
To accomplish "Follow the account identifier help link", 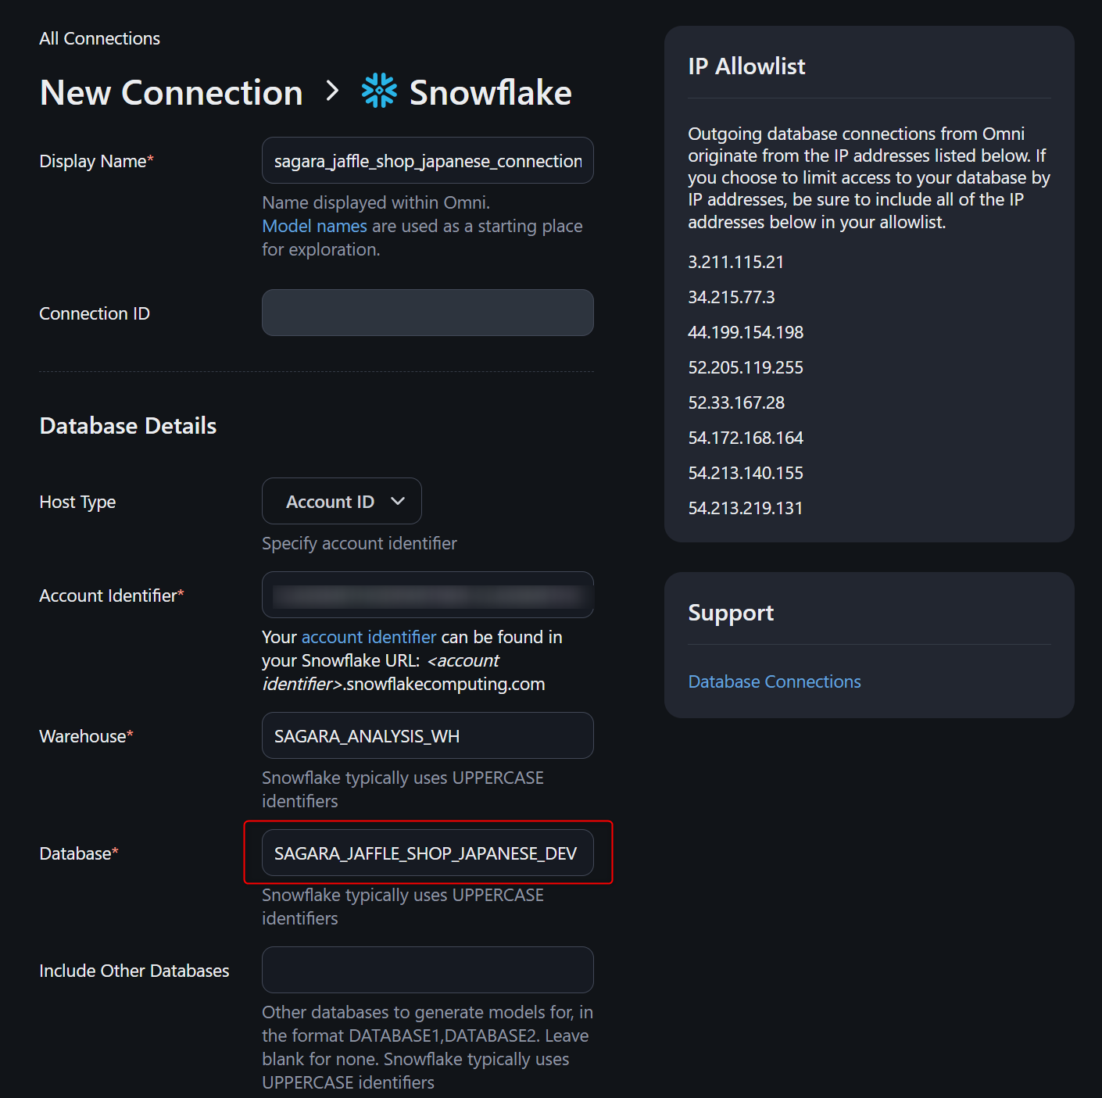I will click(x=368, y=638).
